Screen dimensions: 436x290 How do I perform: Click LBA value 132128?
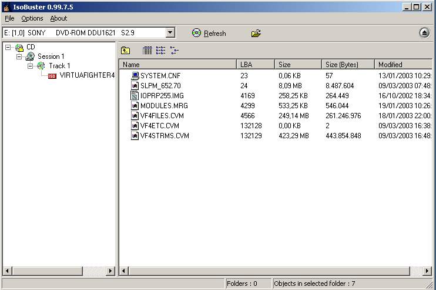251,126
